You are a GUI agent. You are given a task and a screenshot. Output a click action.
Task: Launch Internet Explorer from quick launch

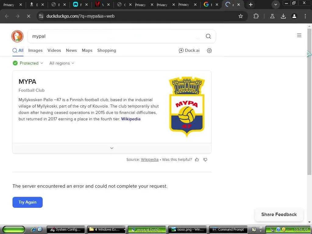pos(34,229)
